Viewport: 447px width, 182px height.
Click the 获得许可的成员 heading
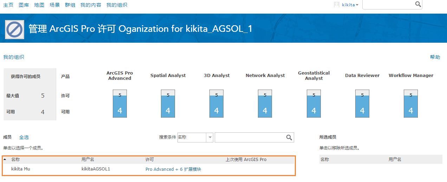pyautogui.click(x=26, y=76)
